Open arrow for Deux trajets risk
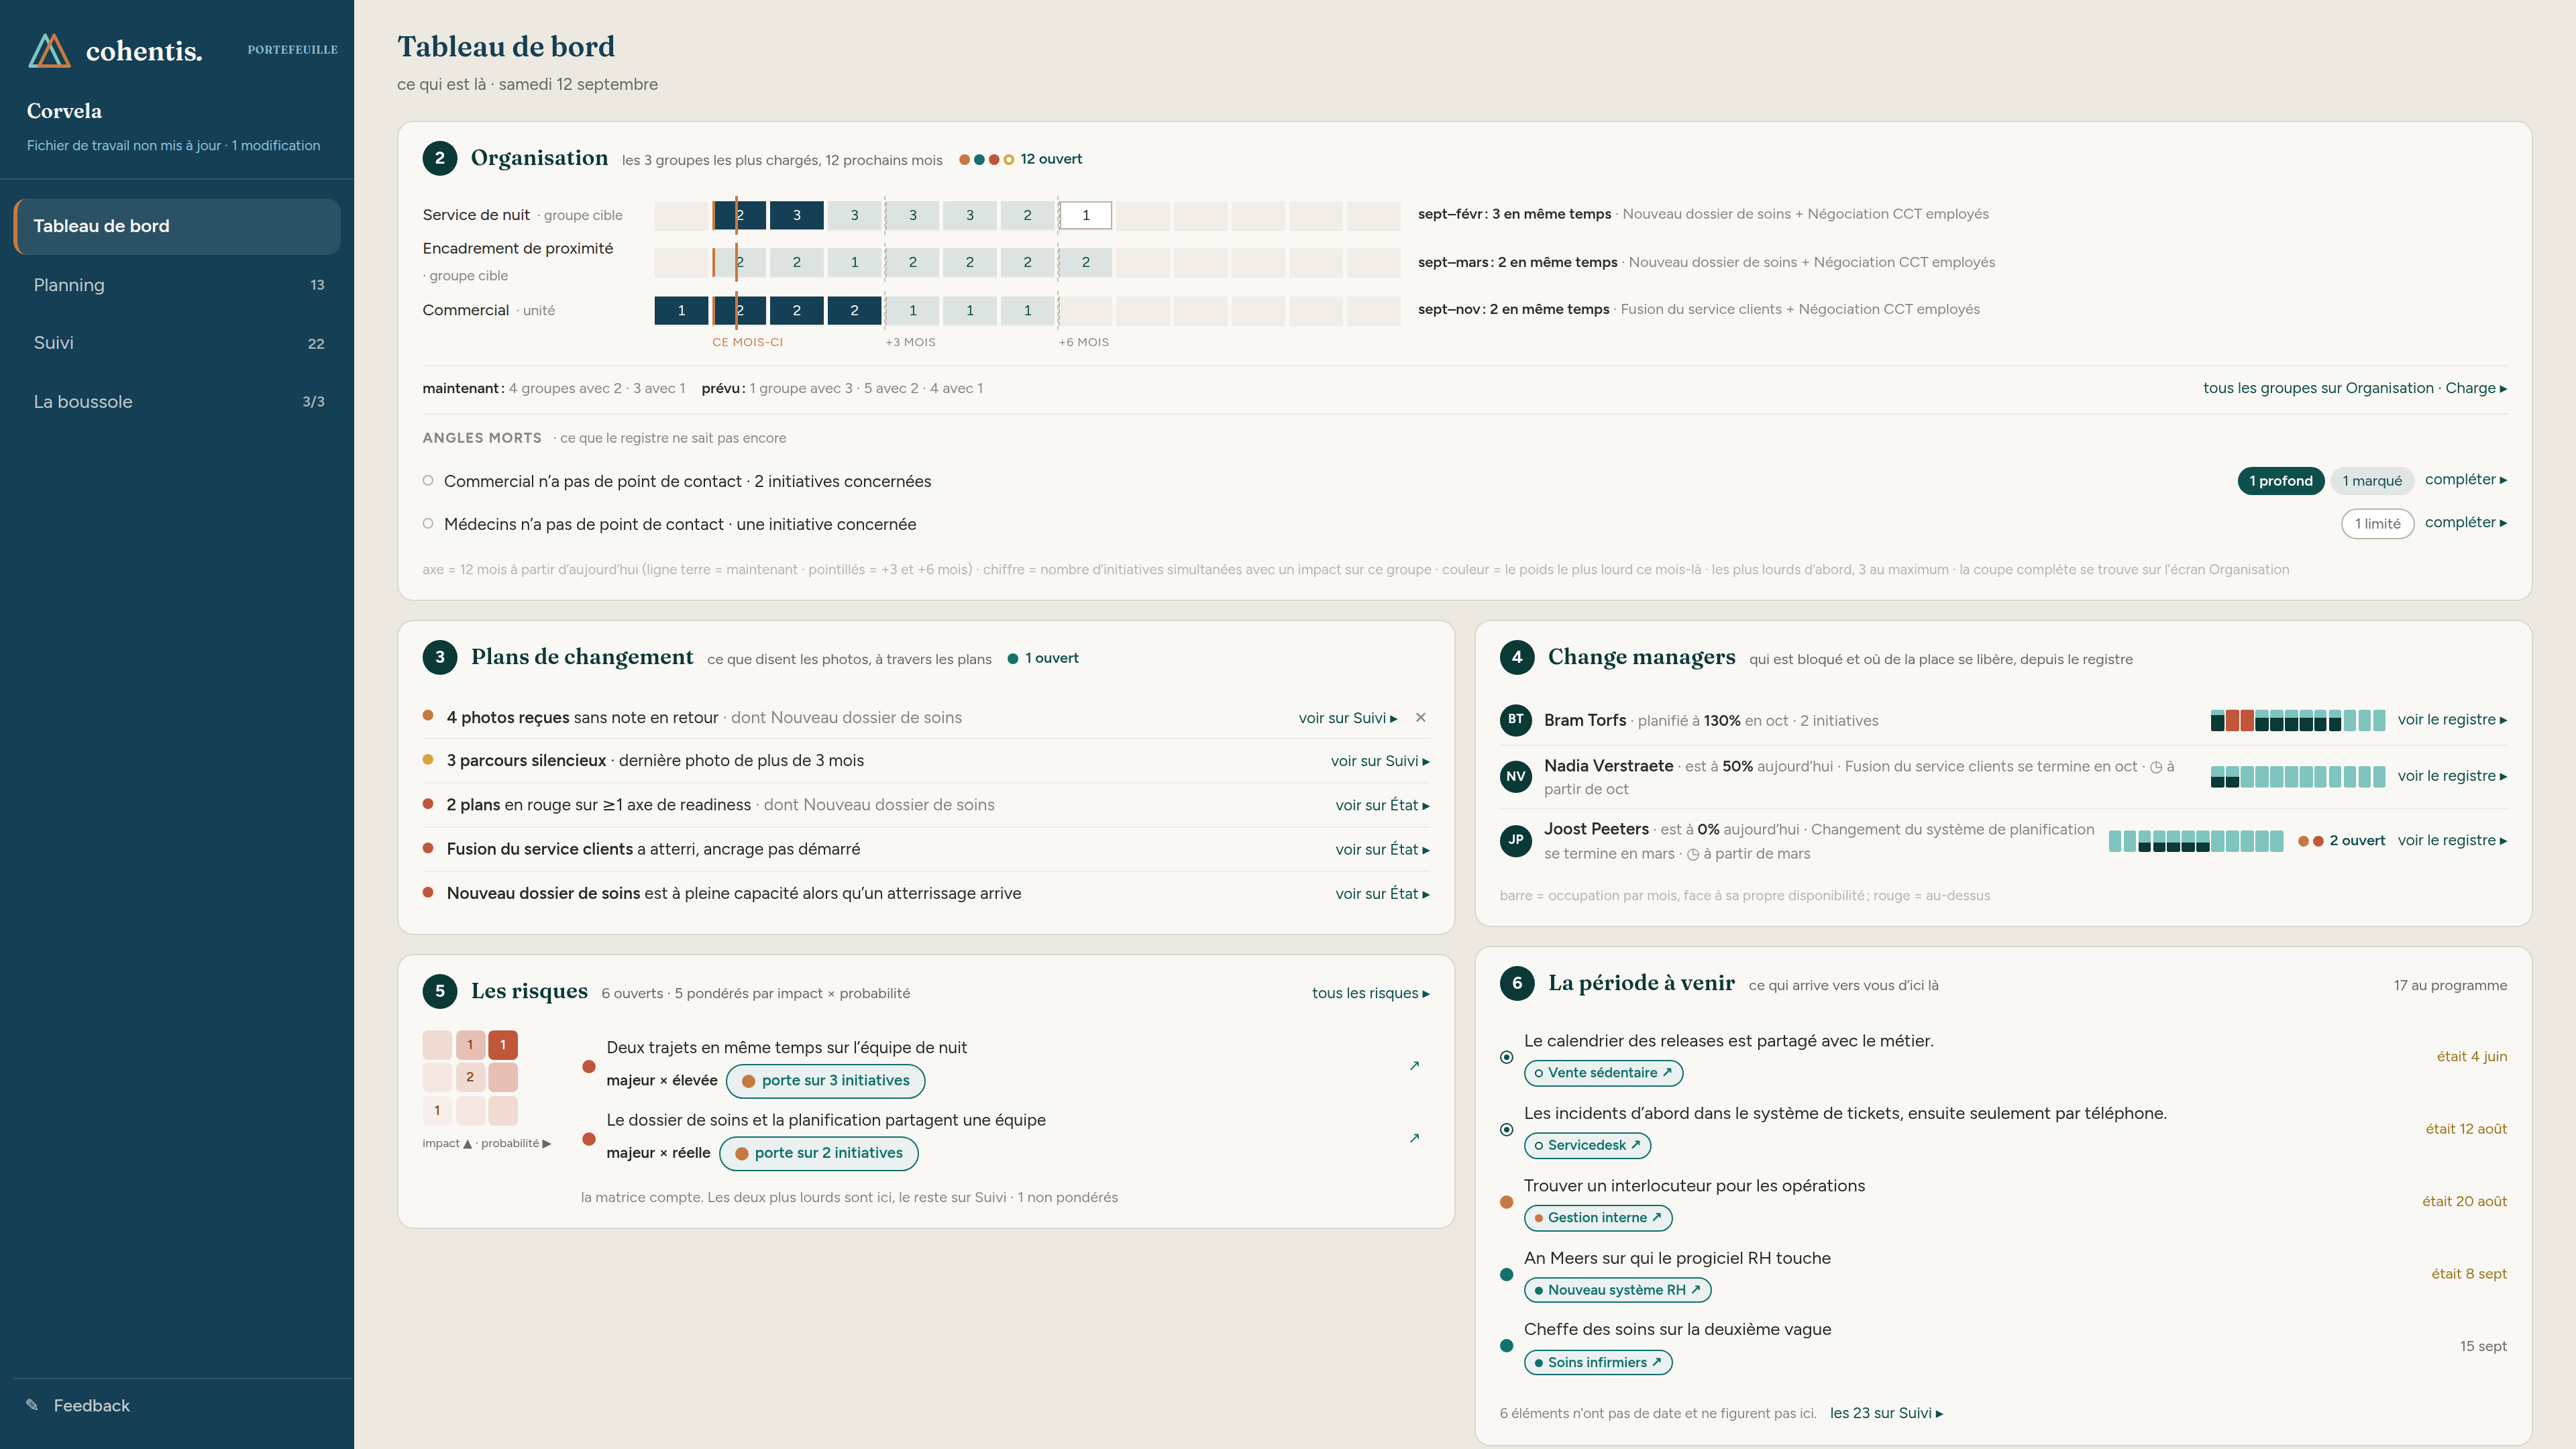The image size is (2576, 1449). (x=1414, y=1065)
